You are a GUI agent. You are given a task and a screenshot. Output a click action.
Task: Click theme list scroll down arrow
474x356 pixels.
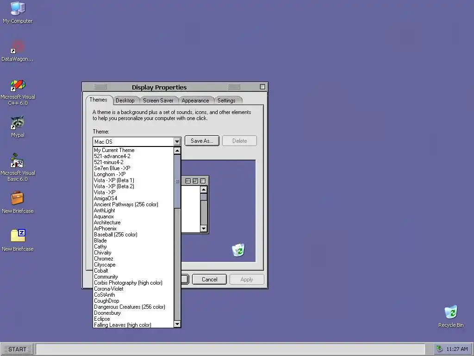[177, 324]
